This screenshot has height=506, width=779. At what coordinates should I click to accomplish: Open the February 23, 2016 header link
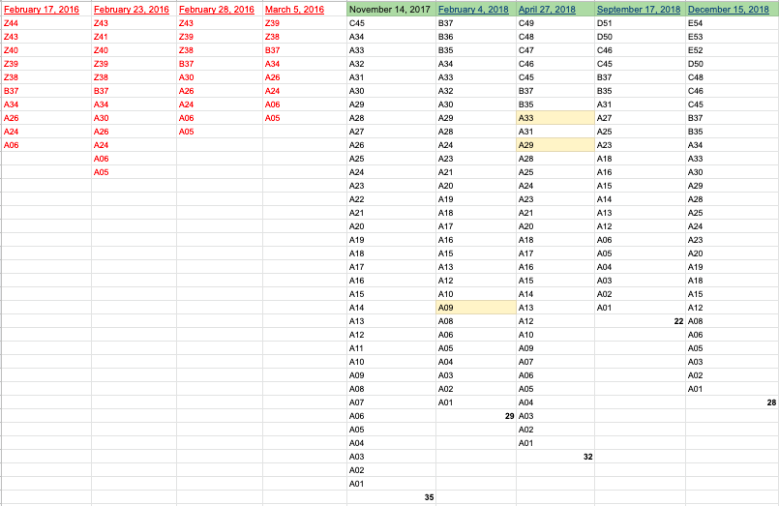click(132, 10)
